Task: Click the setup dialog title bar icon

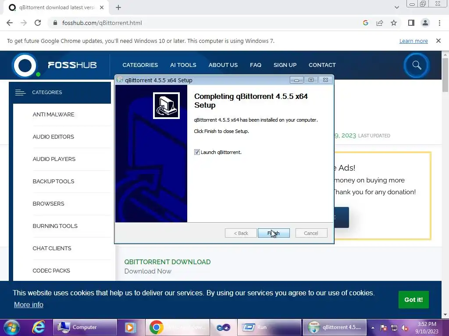Action: pyautogui.click(x=120, y=80)
